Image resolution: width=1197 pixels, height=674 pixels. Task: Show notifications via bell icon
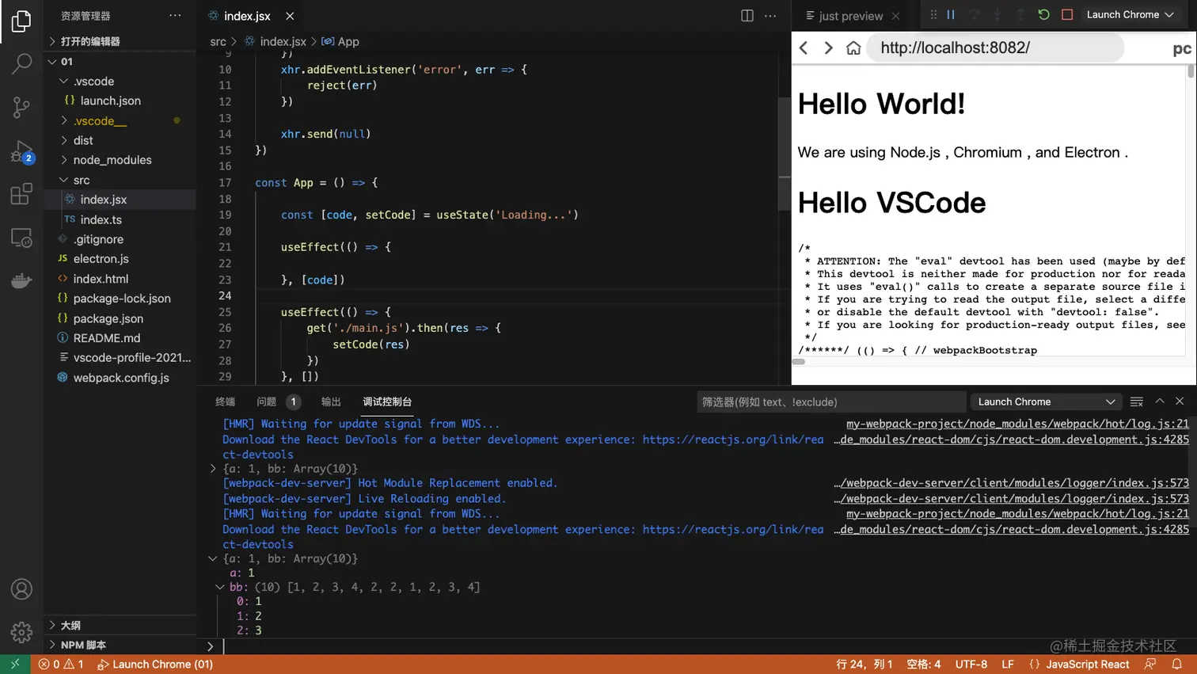[1176, 664]
